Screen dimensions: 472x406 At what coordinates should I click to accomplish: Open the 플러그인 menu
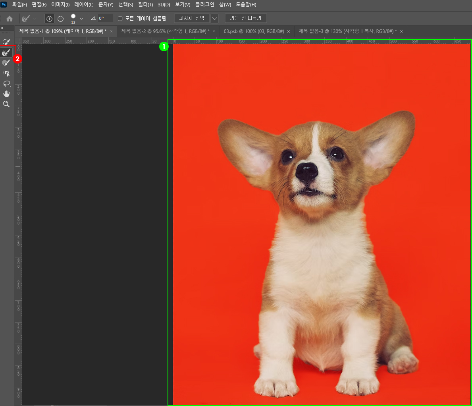[205, 5]
